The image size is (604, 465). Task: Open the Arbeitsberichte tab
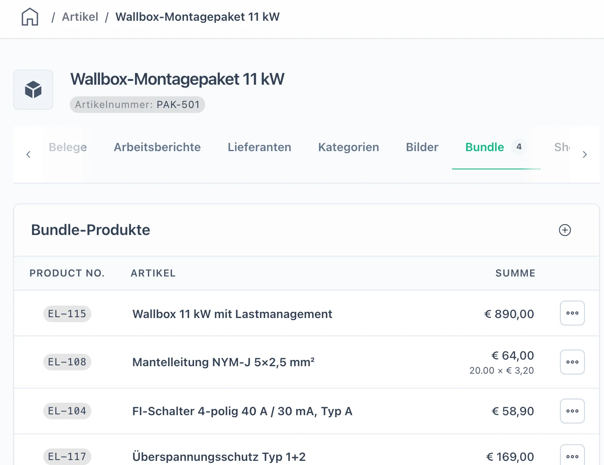(157, 147)
